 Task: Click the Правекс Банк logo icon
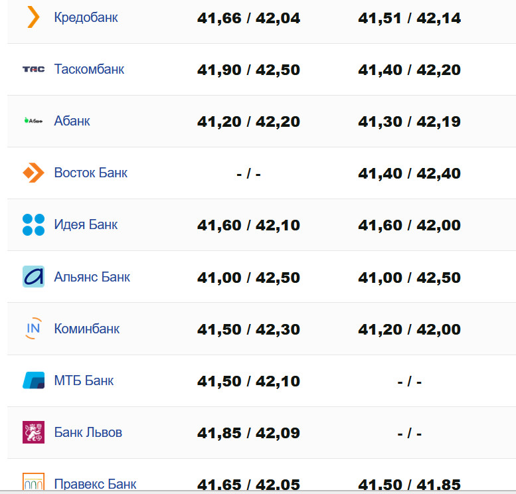coord(33,483)
